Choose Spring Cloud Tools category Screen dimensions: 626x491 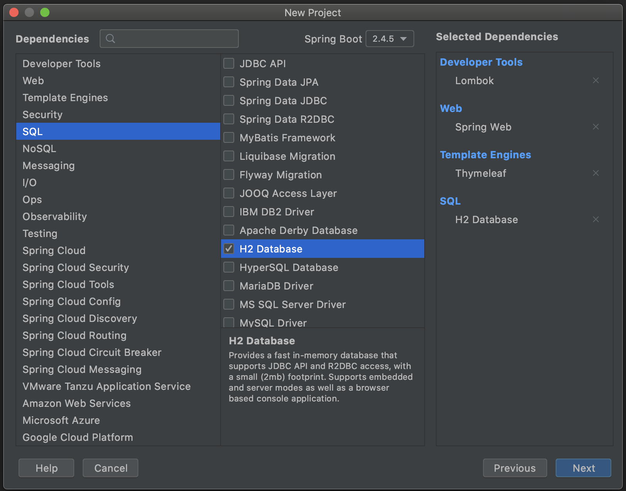pyautogui.click(x=118, y=284)
